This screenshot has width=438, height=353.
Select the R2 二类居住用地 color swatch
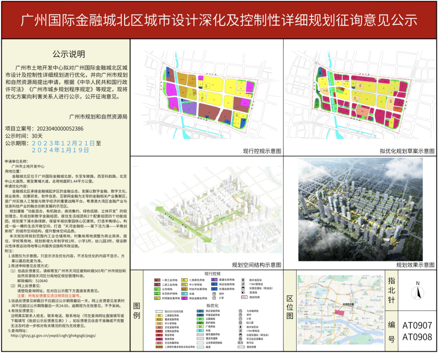coord(184,280)
